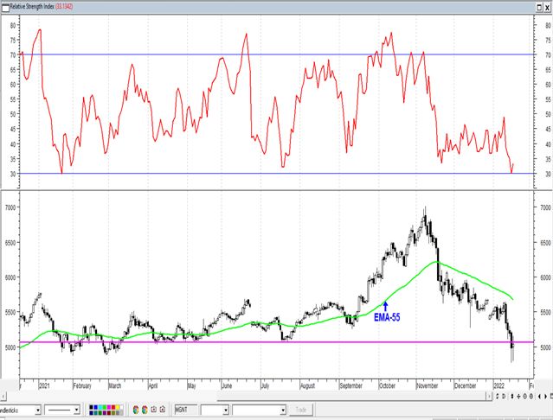553x420 pixels.
Task: Click the right-pointing chart navigation arrow
Action: click(545, 397)
